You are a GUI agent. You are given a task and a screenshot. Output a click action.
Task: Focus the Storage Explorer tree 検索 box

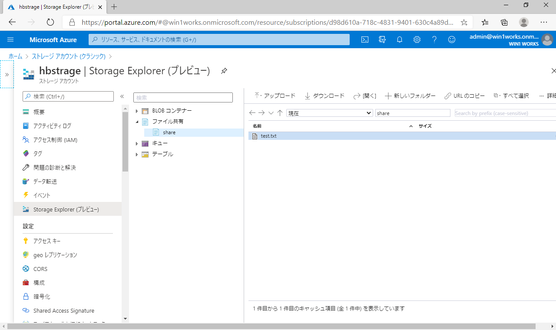tap(183, 98)
